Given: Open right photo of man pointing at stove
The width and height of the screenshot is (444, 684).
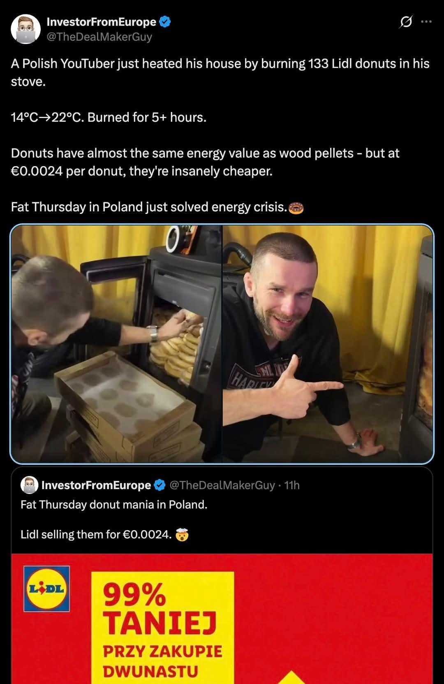Looking at the screenshot, I should pyautogui.click(x=328, y=344).
